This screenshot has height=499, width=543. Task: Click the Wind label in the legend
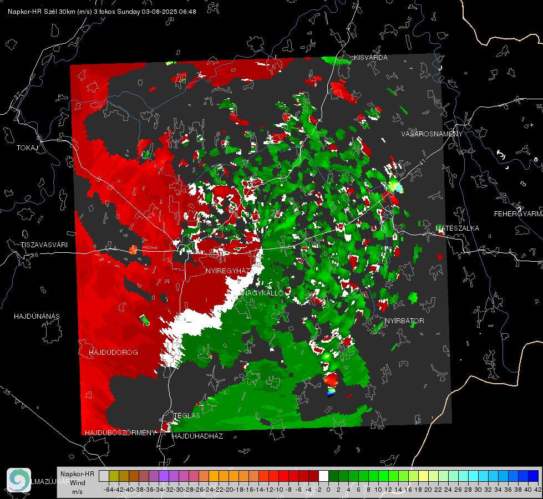pyautogui.click(x=78, y=483)
